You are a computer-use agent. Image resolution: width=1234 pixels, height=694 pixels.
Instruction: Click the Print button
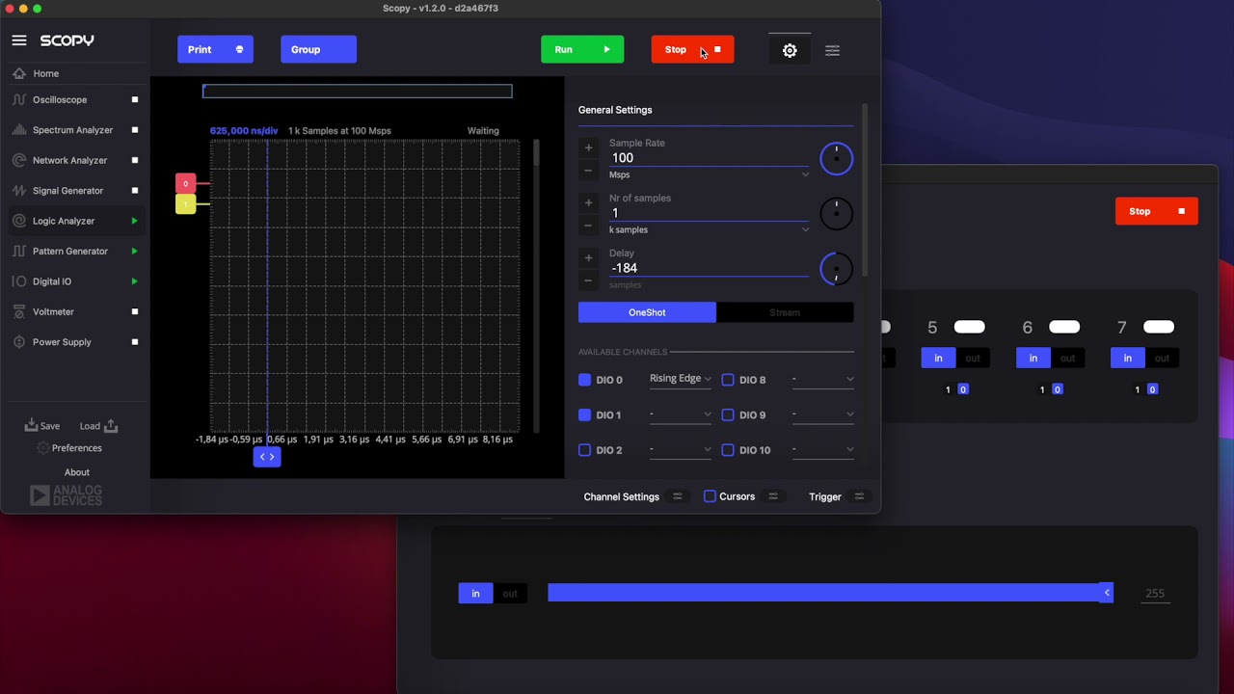[x=215, y=49]
